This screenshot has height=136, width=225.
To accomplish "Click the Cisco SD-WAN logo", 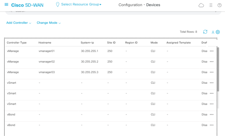I will coord(27,5).
